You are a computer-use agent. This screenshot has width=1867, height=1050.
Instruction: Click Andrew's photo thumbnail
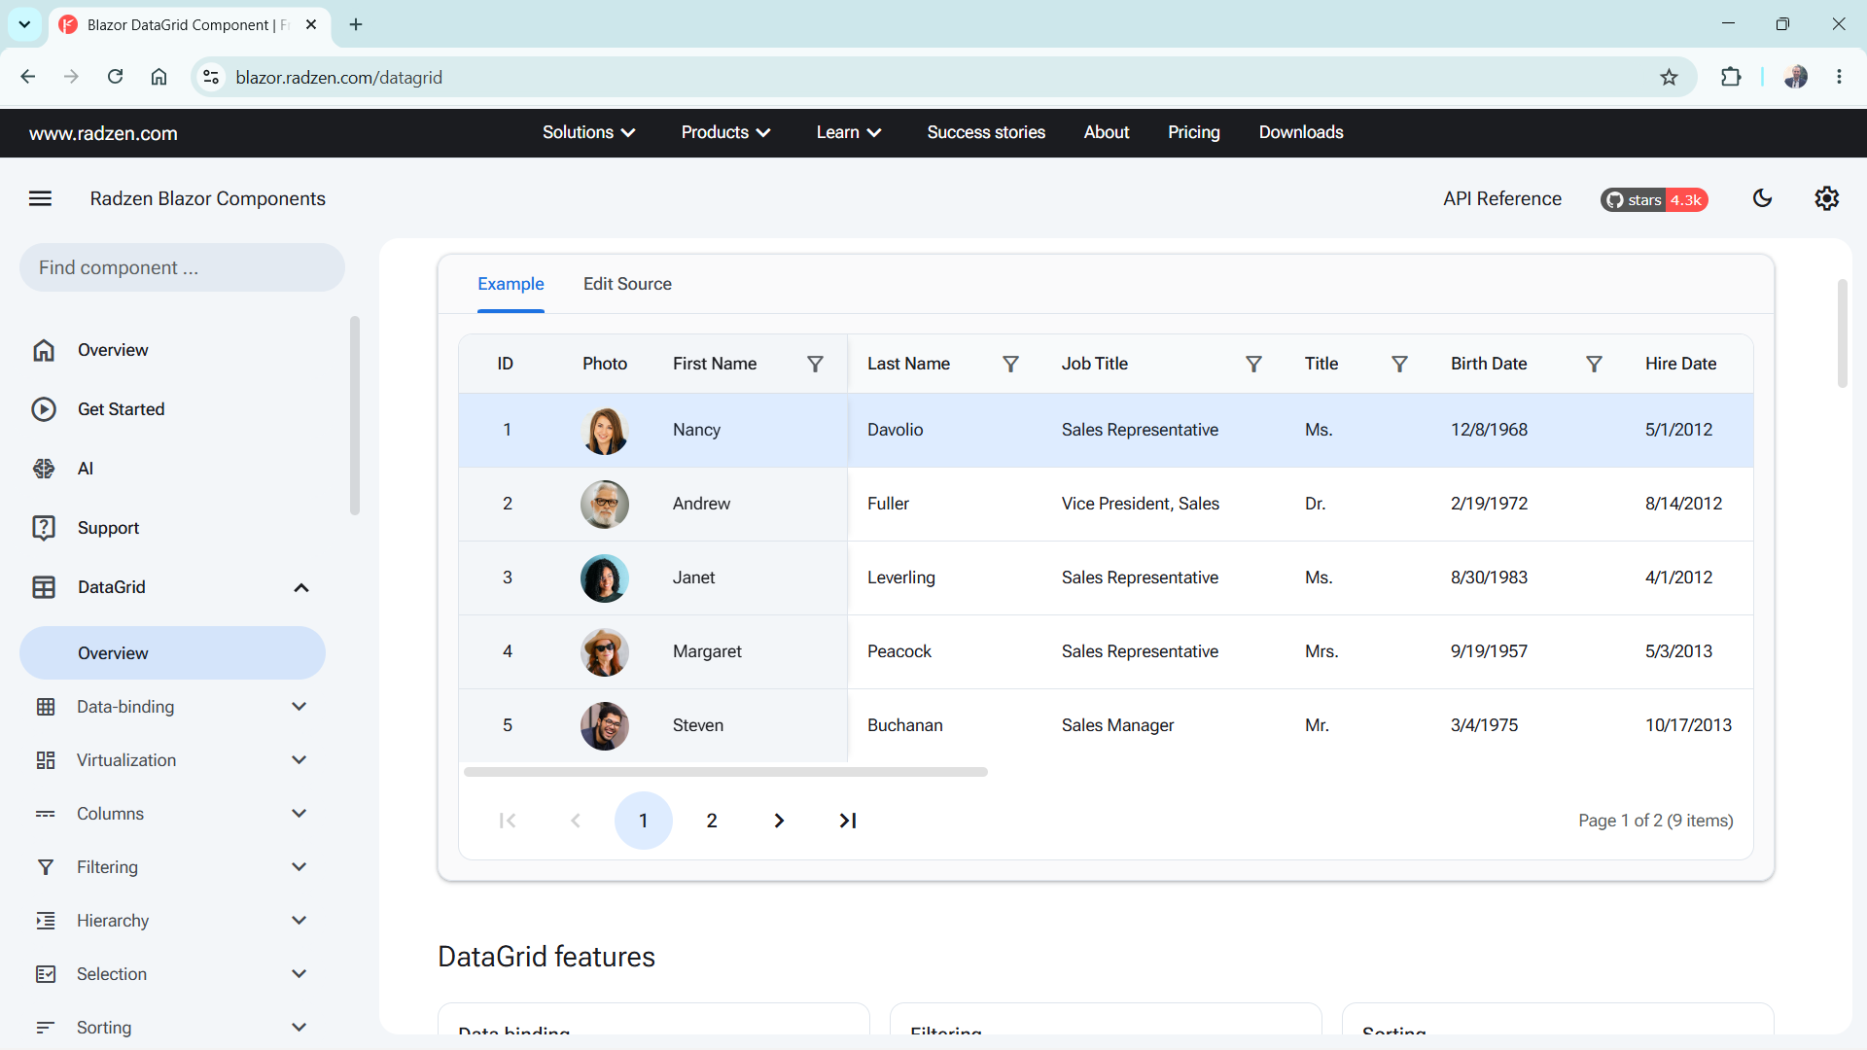click(605, 505)
